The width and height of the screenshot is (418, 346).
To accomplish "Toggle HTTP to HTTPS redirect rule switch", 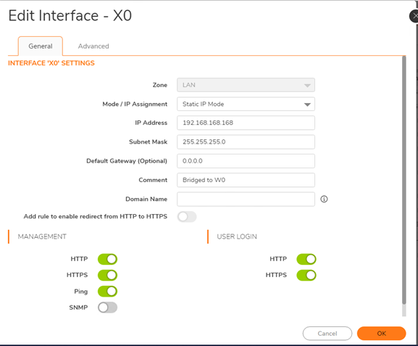I will pyautogui.click(x=187, y=217).
